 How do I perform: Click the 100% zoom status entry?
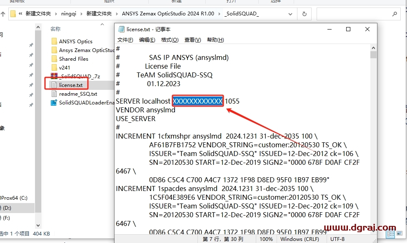click(x=266, y=239)
